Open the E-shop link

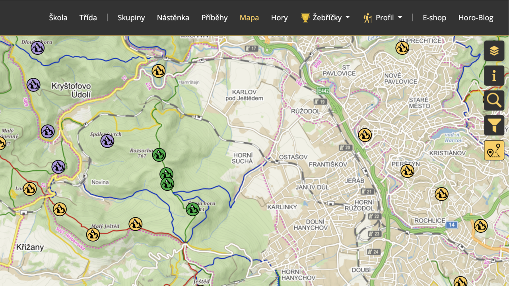coord(434,17)
